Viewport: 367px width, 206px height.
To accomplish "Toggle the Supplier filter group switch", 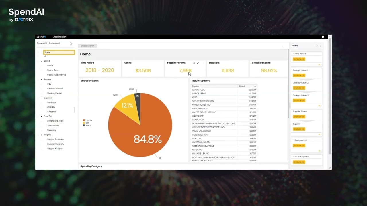I will point(320,134).
